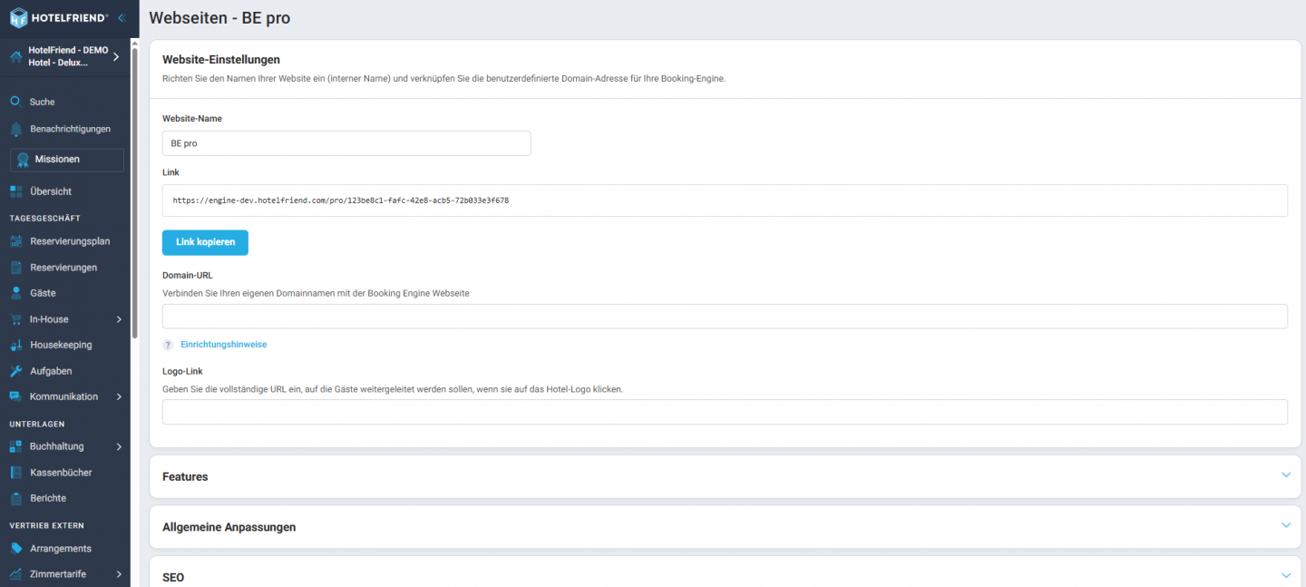Open the Berichte menu item
The width and height of the screenshot is (1306, 587).
click(47, 498)
